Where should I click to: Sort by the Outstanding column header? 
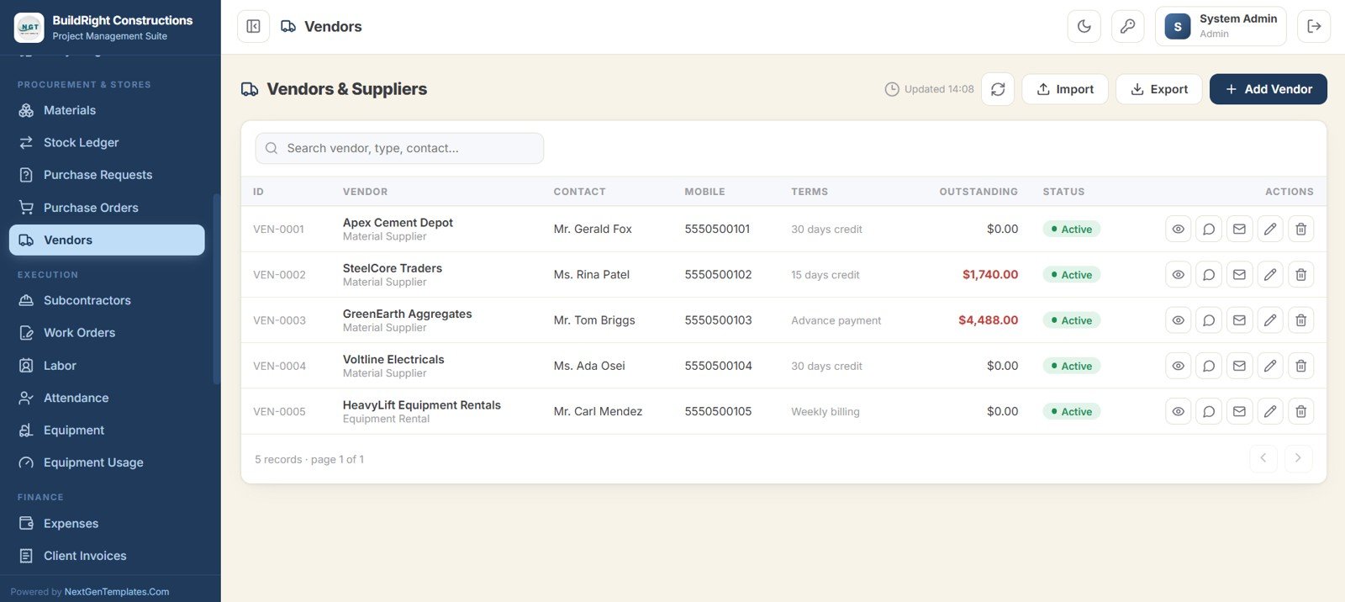978,192
